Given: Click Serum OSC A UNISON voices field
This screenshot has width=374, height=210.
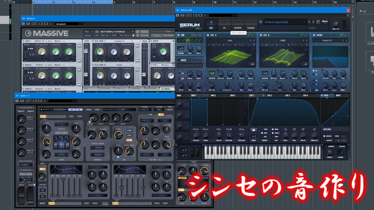Looking at the screenshot, I should [212, 73].
